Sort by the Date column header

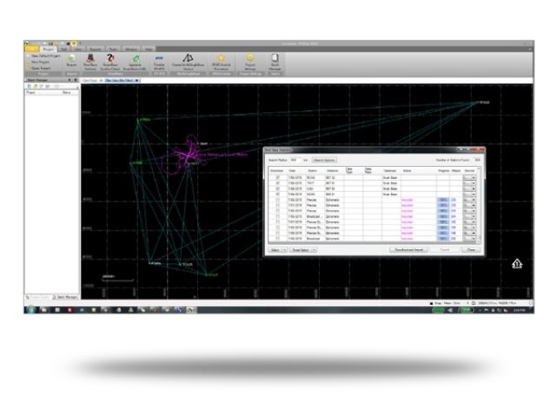pyautogui.click(x=292, y=171)
